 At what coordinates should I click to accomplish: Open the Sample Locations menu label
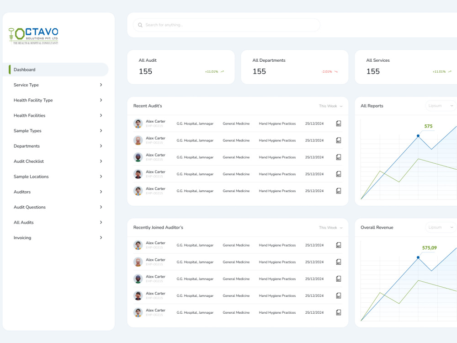[31, 177]
